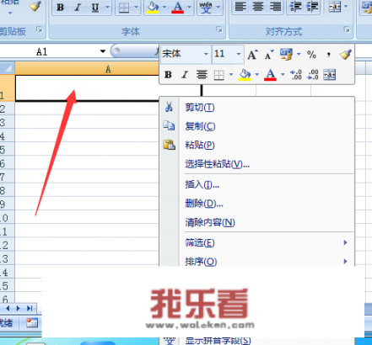Apply yellow fill color on mini toolbar
Viewport: 372px width, 345px height.
(245, 75)
